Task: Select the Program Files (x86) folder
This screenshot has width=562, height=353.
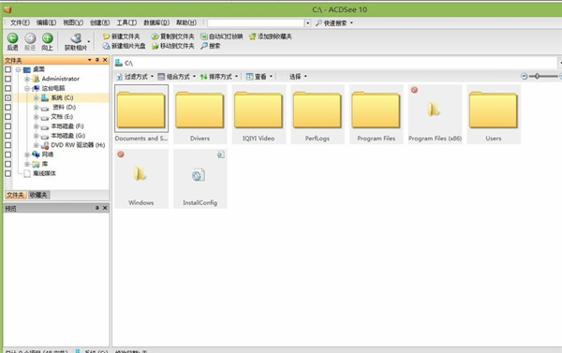Action: pos(435,114)
